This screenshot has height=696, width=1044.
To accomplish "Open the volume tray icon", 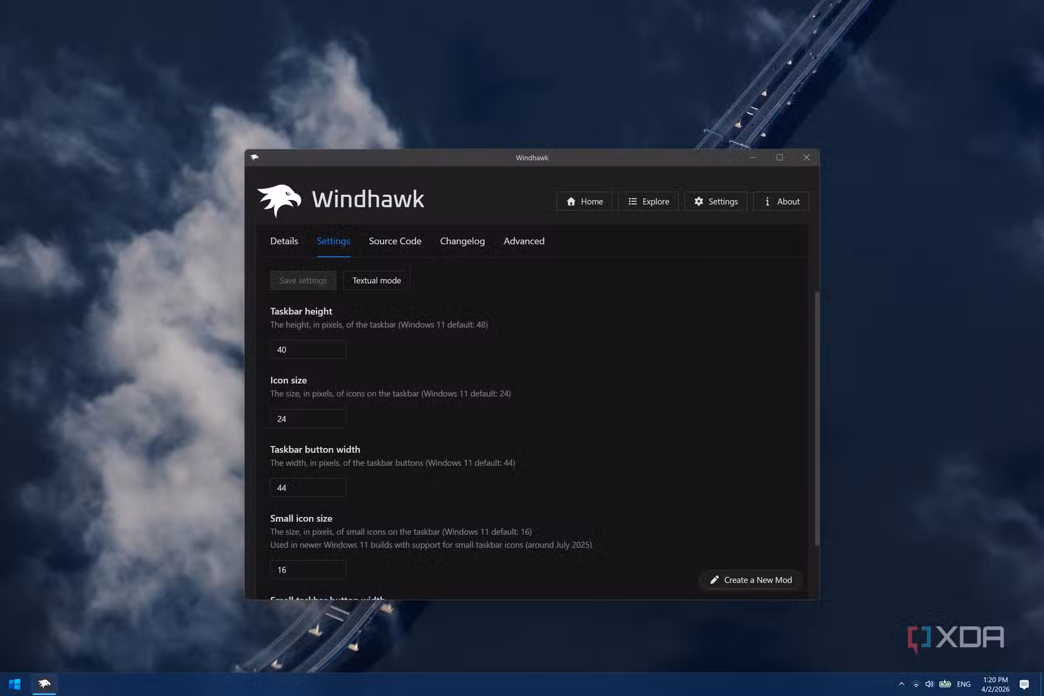I will (x=929, y=684).
